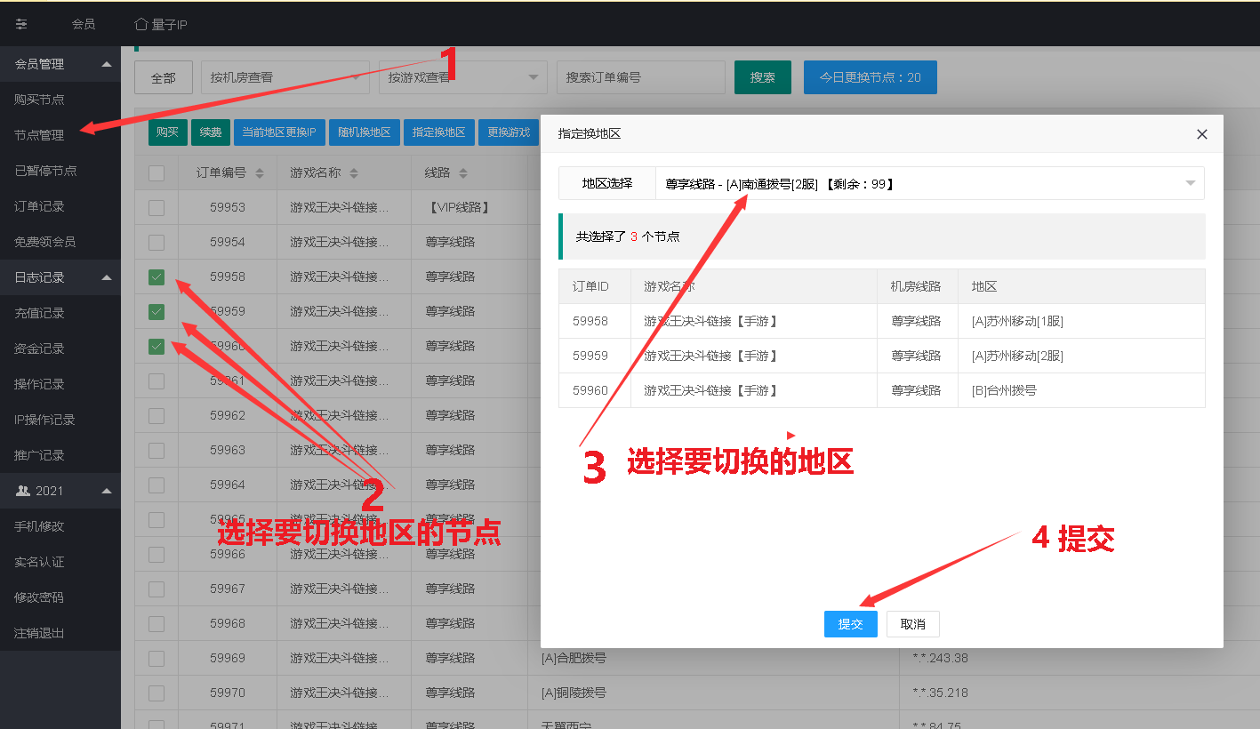This screenshot has width=1260, height=729.
Task: Click the home icon next to 量子IP
Action: pos(140,24)
